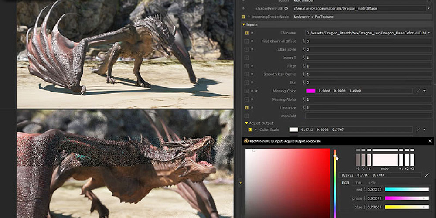Click the green channel slider
The width and height of the screenshot is (436, 218).
pyautogui.click(x=400, y=198)
